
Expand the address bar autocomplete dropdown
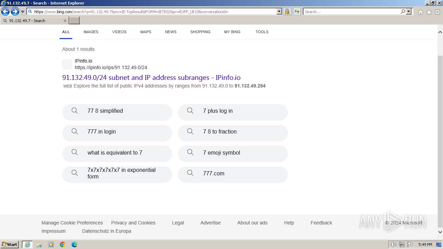279,12
